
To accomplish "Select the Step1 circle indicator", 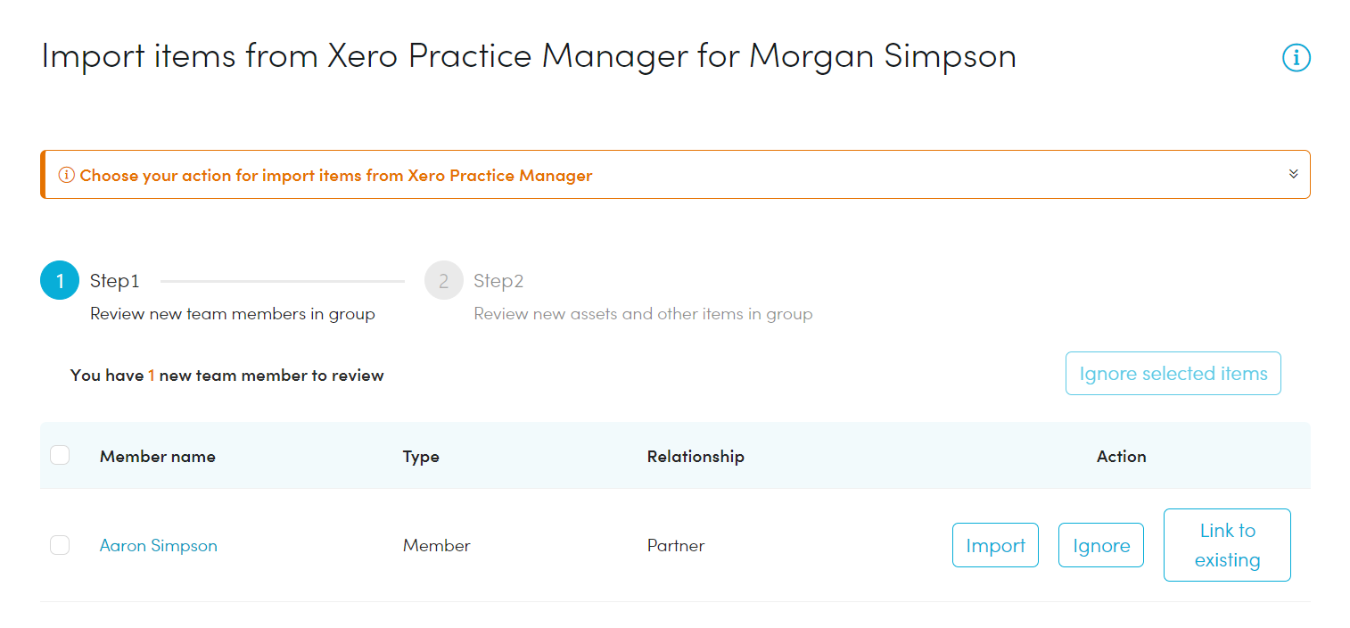I will 60,281.
